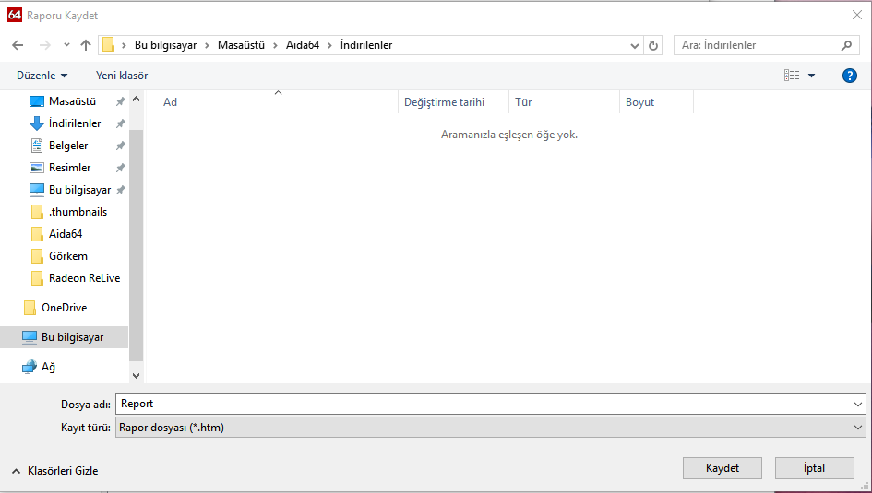Go up one folder level
The height and width of the screenshot is (493, 872).
click(86, 45)
